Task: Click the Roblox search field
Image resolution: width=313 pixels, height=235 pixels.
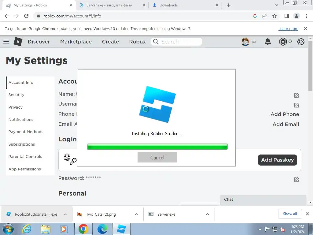Action: [x=176, y=42]
